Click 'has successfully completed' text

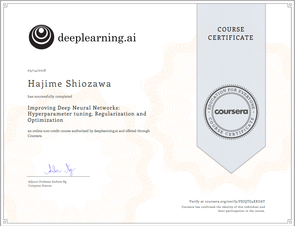50,97
